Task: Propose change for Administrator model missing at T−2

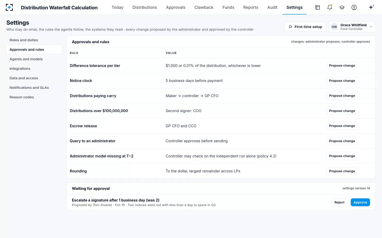Action: tap(342, 156)
